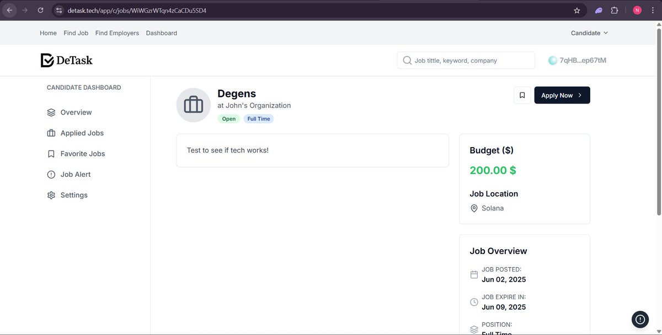
Task: Open the Candidate dropdown
Action: coord(589,33)
